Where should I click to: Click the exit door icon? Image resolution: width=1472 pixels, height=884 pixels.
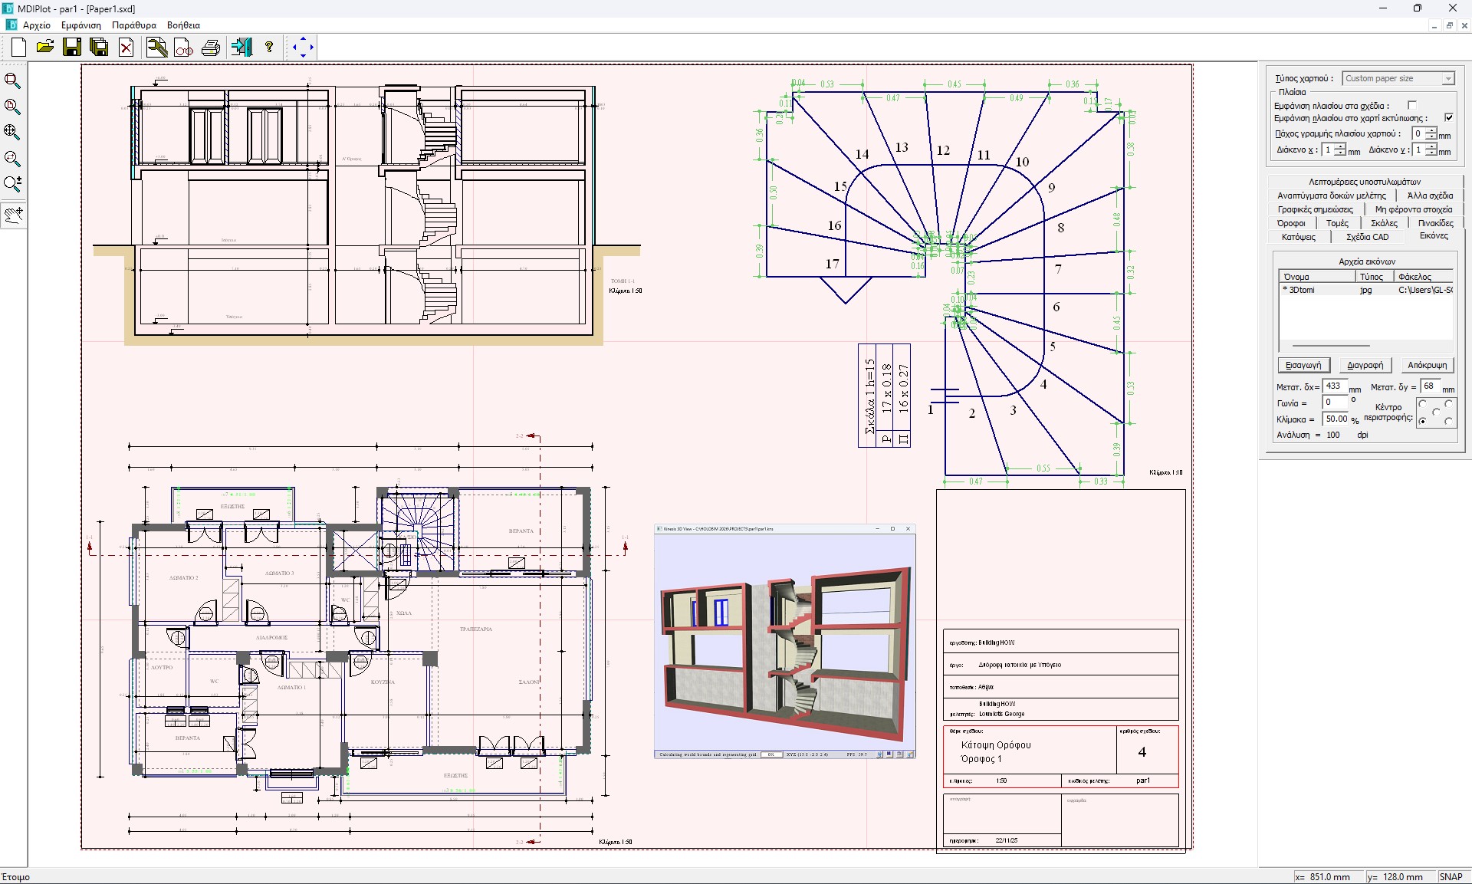(x=242, y=48)
